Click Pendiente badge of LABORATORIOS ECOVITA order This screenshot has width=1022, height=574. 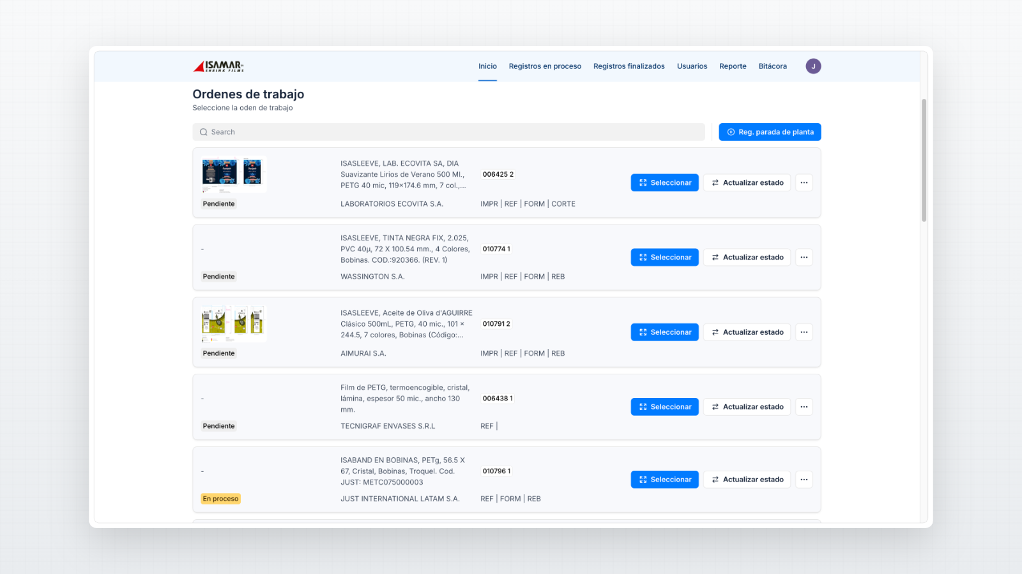pos(218,204)
